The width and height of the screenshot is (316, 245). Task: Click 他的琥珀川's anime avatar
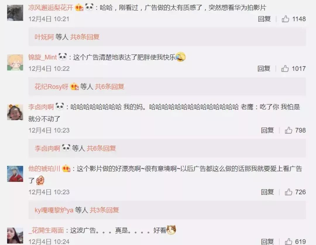tap(15, 174)
